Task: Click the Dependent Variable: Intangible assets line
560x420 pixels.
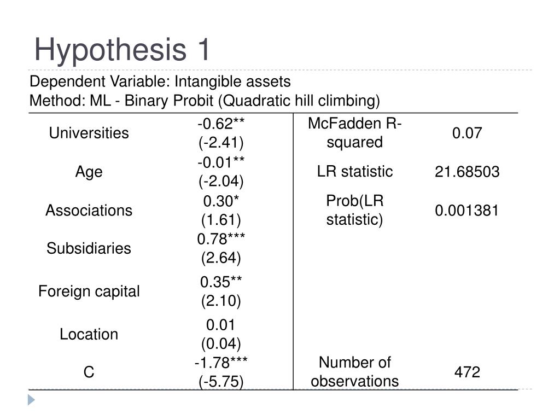Action: (160, 81)
